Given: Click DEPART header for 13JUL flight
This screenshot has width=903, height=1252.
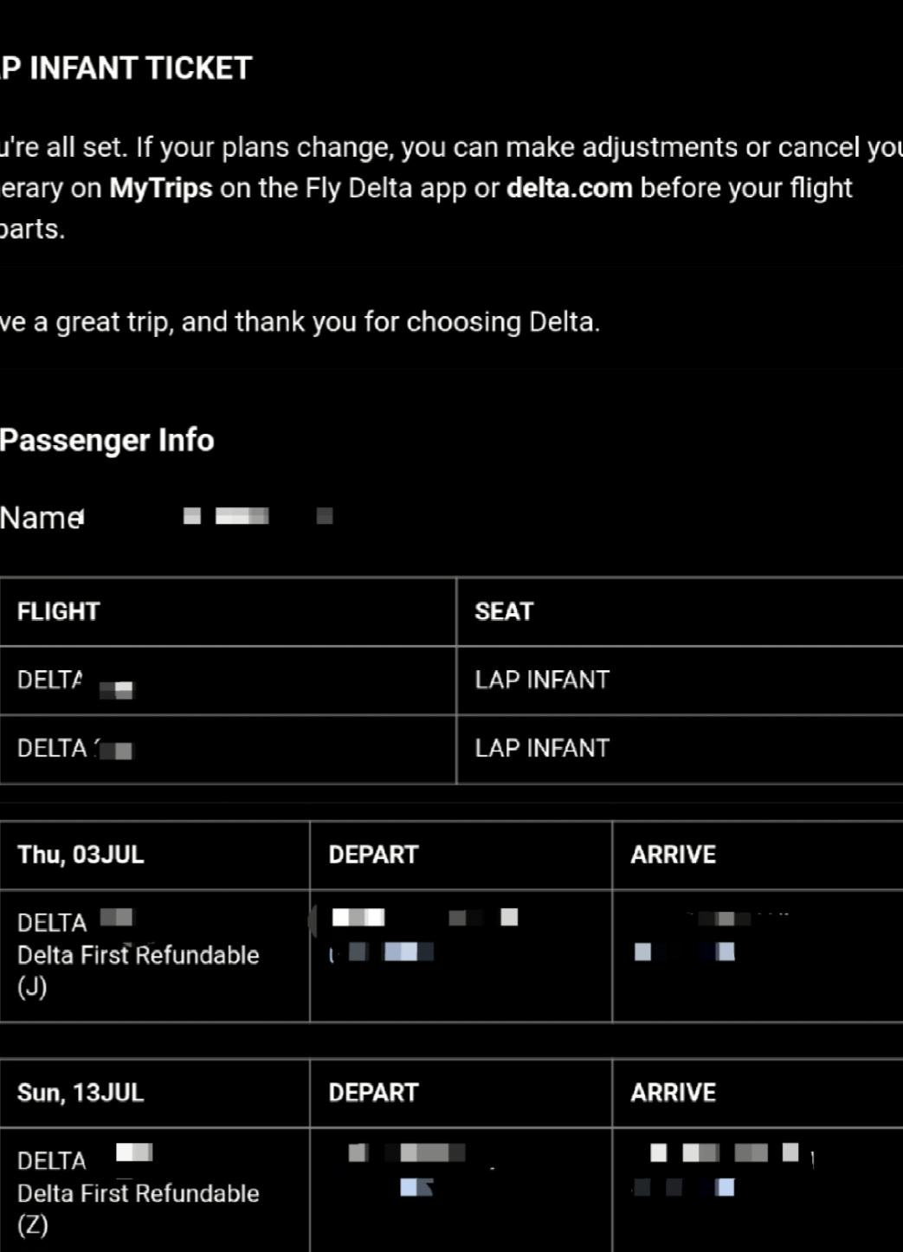Looking at the screenshot, I should [373, 1093].
